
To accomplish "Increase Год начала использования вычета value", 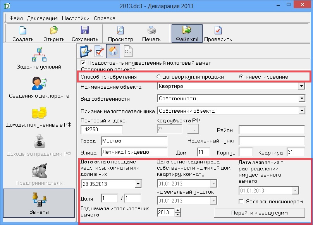I will click(x=178, y=210).
